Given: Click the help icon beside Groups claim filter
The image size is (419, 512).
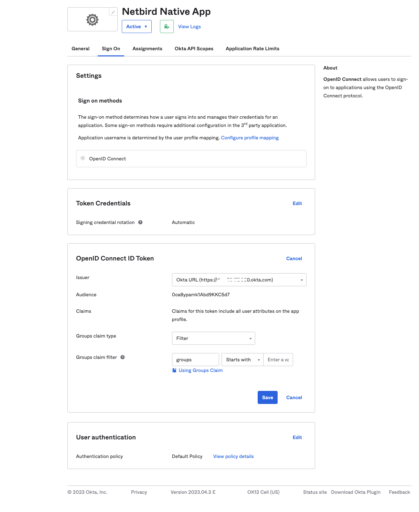Looking at the screenshot, I should 122,357.
